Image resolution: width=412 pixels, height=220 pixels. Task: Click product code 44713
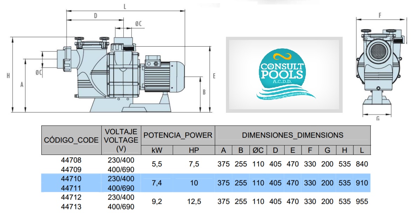pos(71,207)
